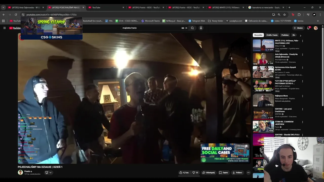Open site information icon in address bar
The image size is (324, 182).
[x=23, y=15]
